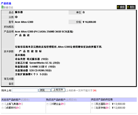
Task: Click the 上传文件 upload button
Action: coord(58,90)
